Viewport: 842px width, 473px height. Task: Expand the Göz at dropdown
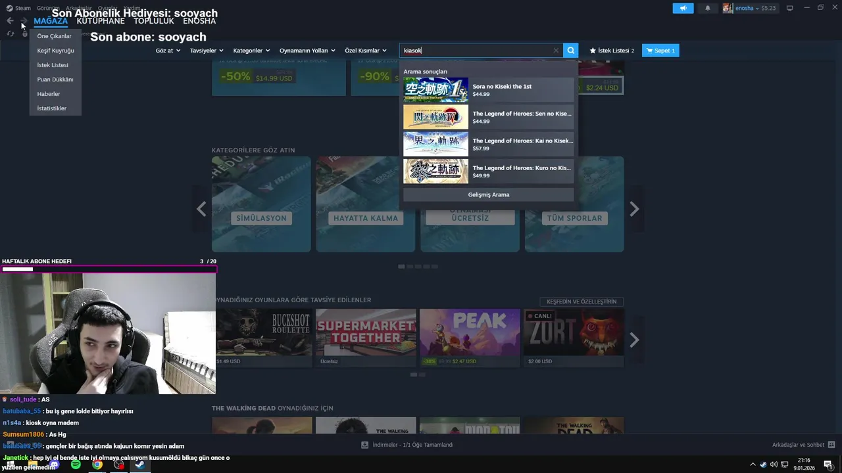click(x=168, y=51)
